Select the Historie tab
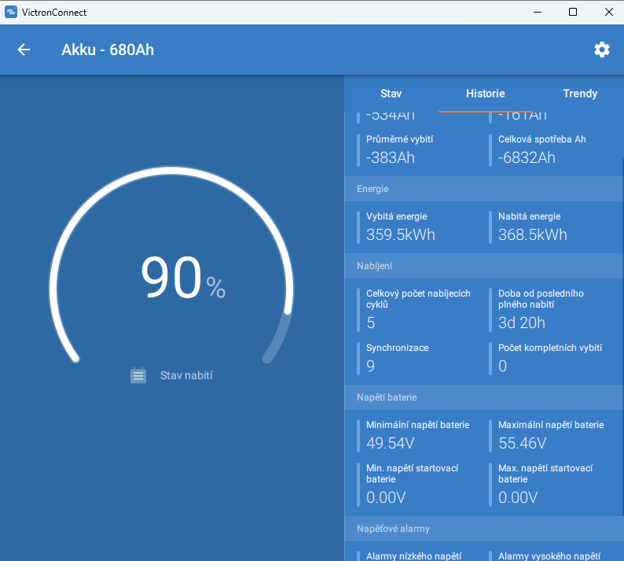Screen dimensions: 624x561 point(485,94)
